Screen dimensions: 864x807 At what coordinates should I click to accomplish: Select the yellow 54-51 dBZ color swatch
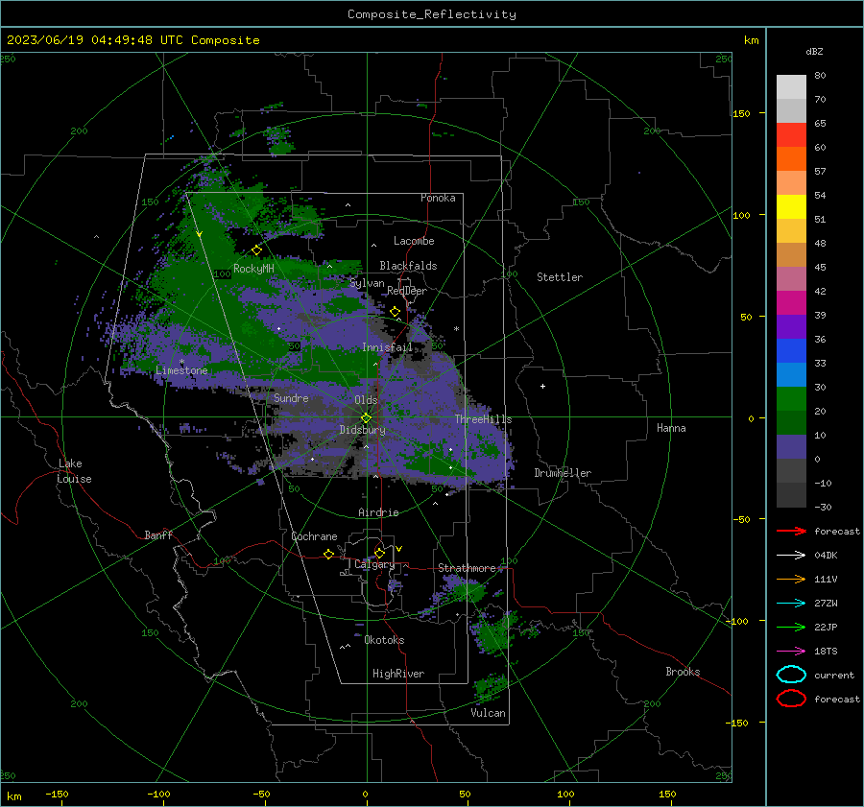(791, 207)
